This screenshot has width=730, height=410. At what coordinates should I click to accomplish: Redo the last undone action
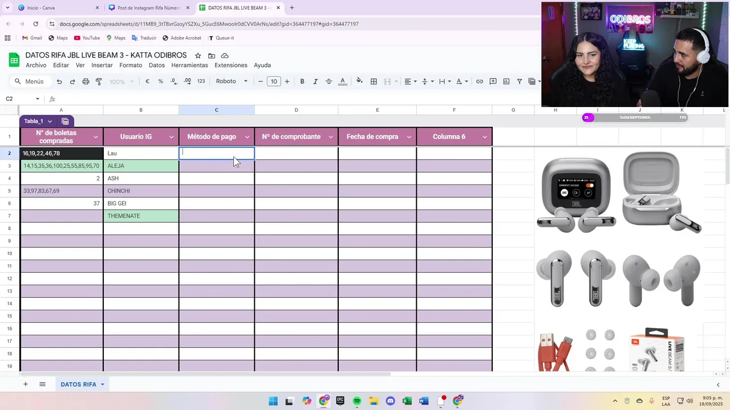pyautogui.click(x=72, y=81)
